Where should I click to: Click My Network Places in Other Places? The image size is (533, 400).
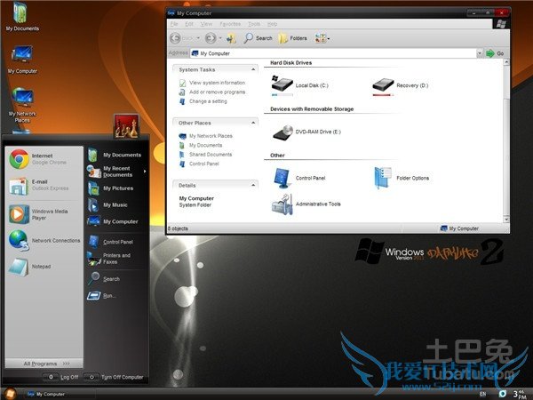(x=211, y=136)
